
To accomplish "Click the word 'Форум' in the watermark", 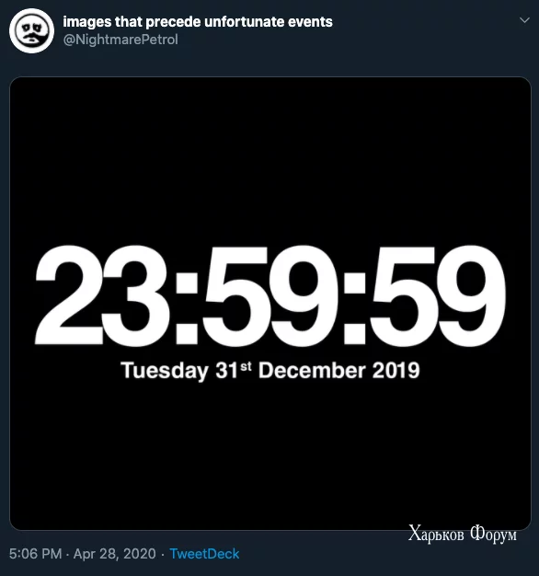I will [494, 534].
